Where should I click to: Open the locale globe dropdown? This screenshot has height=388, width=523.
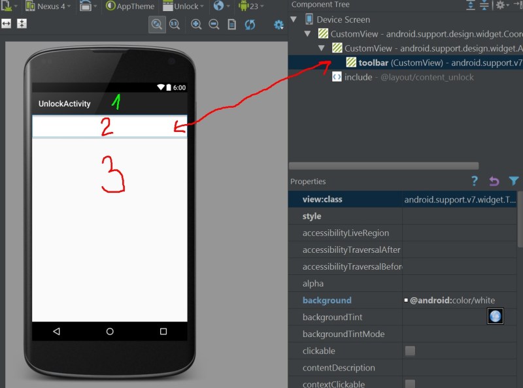tap(222, 6)
